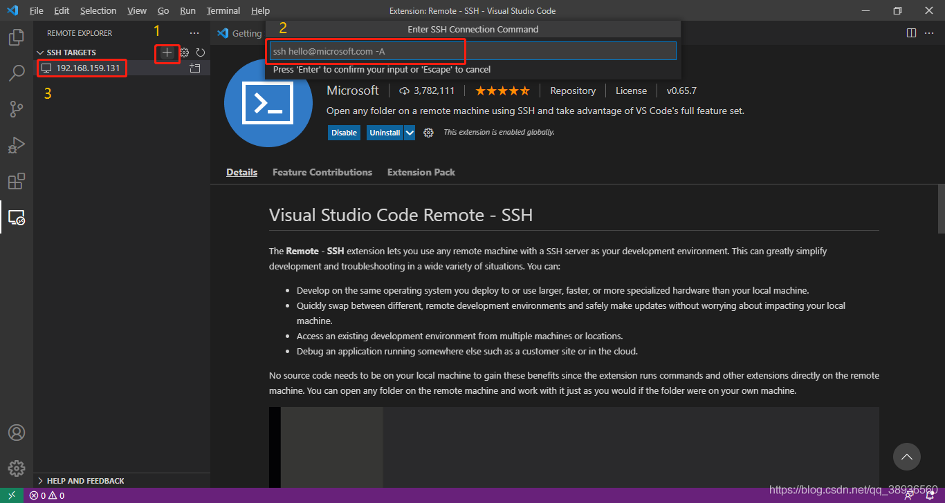
Task: Open the Help menu
Action: click(x=261, y=11)
